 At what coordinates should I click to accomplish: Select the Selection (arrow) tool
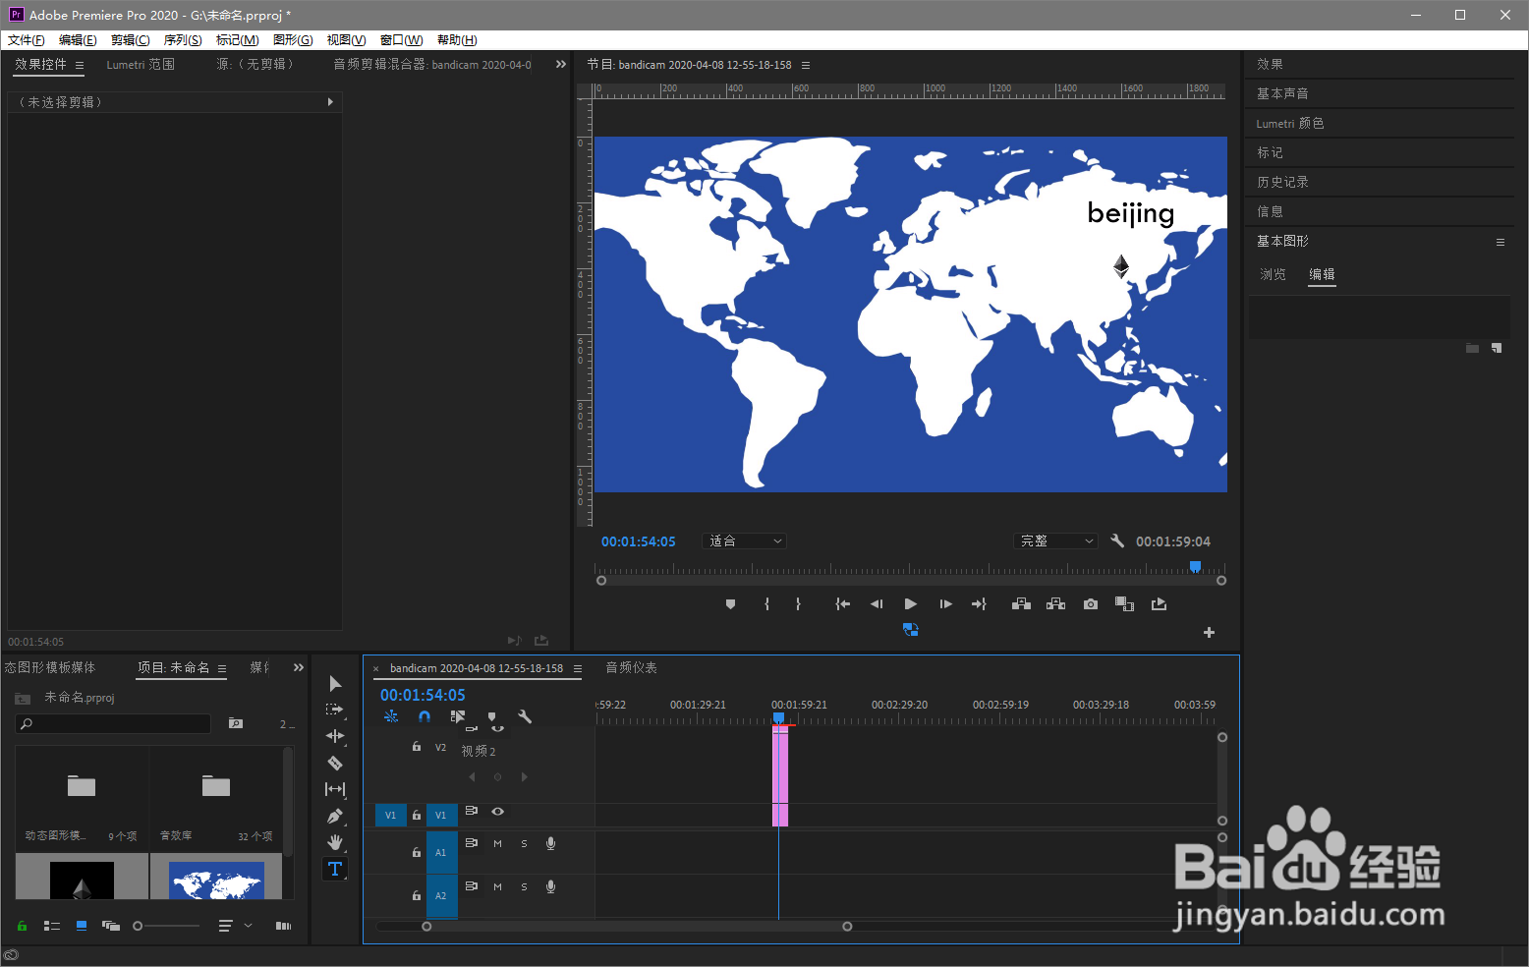335,683
